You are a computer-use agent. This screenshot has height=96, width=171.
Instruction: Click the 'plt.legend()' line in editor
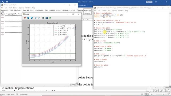99,61
